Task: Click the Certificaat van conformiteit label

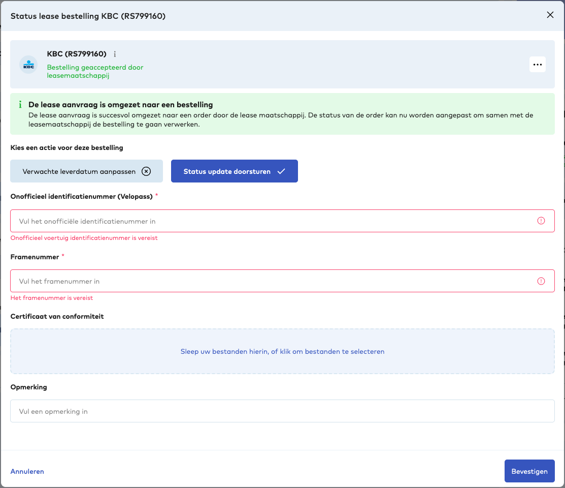Action: pos(57,316)
